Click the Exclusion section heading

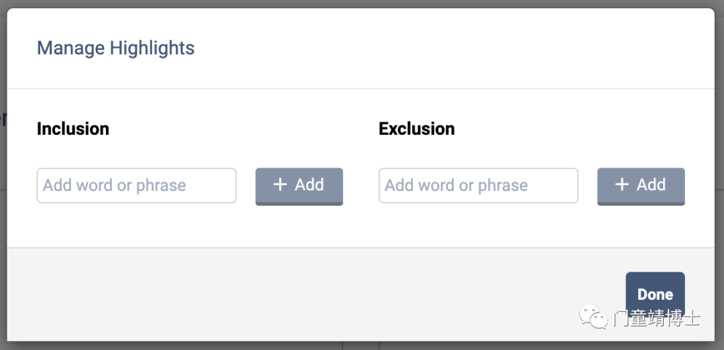coord(416,129)
